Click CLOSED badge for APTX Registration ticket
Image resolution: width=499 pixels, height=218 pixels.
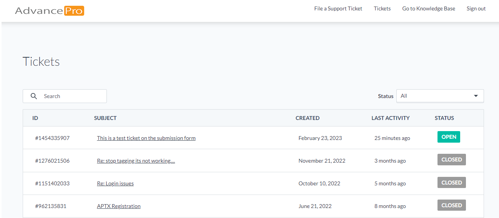click(x=451, y=205)
